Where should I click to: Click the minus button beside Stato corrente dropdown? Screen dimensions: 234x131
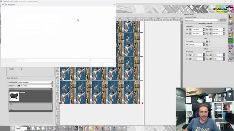225,20
